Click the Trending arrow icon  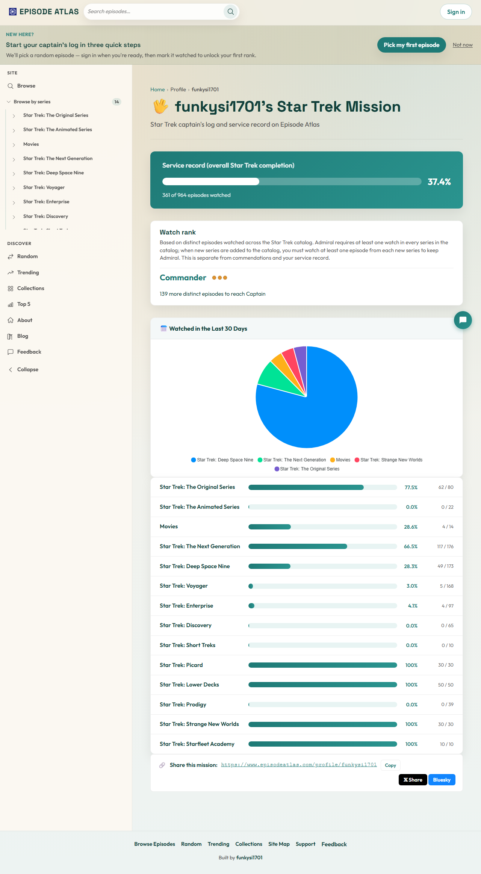click(11, 273)
